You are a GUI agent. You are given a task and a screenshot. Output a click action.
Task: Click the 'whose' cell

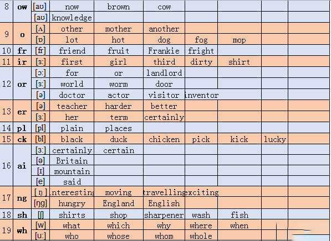pyautogui.click(x=119, y=235)
